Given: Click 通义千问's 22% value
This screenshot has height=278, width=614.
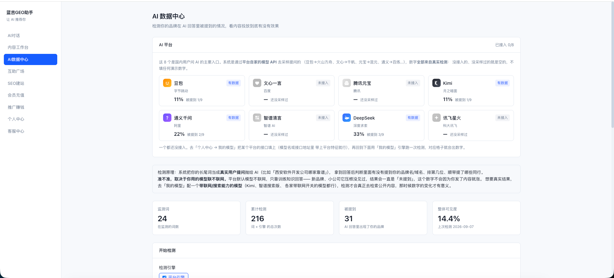Looking at the screenshot, I should (179, 134).
